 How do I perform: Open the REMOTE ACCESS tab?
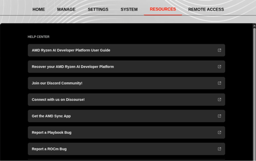tap(206, 9)
